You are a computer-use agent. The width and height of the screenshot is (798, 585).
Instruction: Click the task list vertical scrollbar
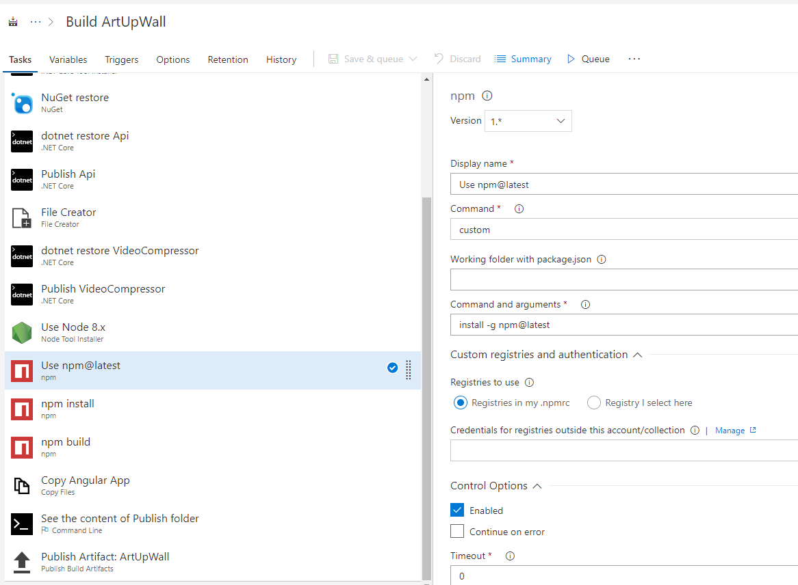[x=427, y=383]
